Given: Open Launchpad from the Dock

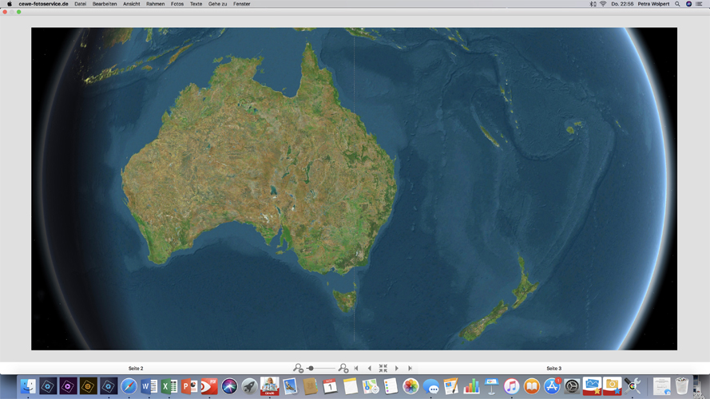Looking at the screenshot, I should tap(249, 386).
